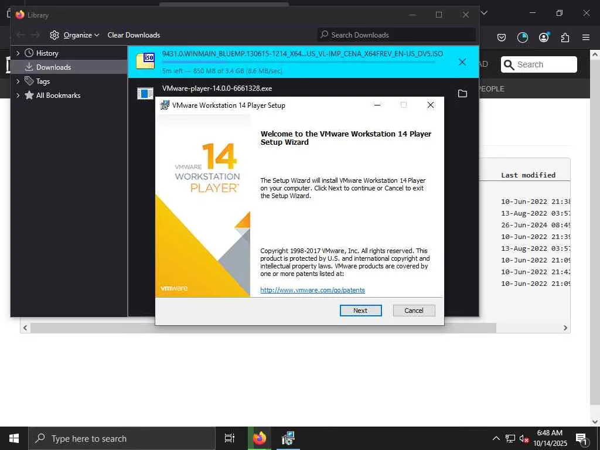Select All Bookmarks in Library sidebar
The image size is (600, 450).
(x=58, y=96)
